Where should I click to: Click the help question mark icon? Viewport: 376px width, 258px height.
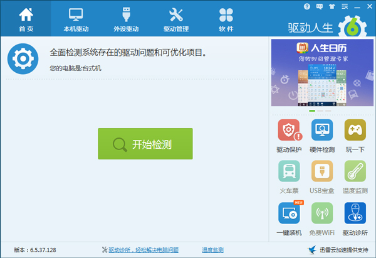click(307, 6)
